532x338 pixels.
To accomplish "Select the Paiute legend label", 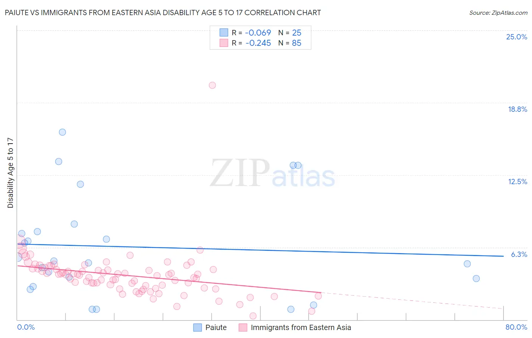I will point(216,327).
